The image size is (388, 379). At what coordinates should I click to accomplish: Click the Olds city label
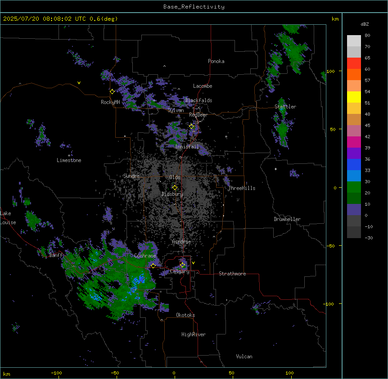(175, 177)
